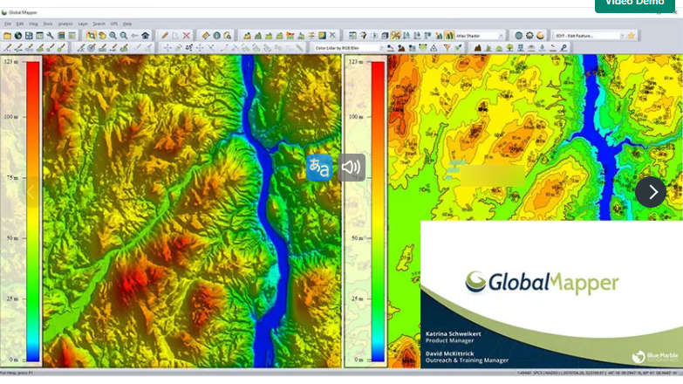
Task: Open the Layer menu
Action: (x=83, y=24)
